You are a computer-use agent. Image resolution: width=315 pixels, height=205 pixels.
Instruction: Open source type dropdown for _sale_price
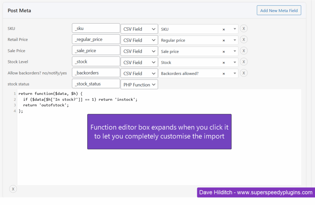click(x=139, y=51)
